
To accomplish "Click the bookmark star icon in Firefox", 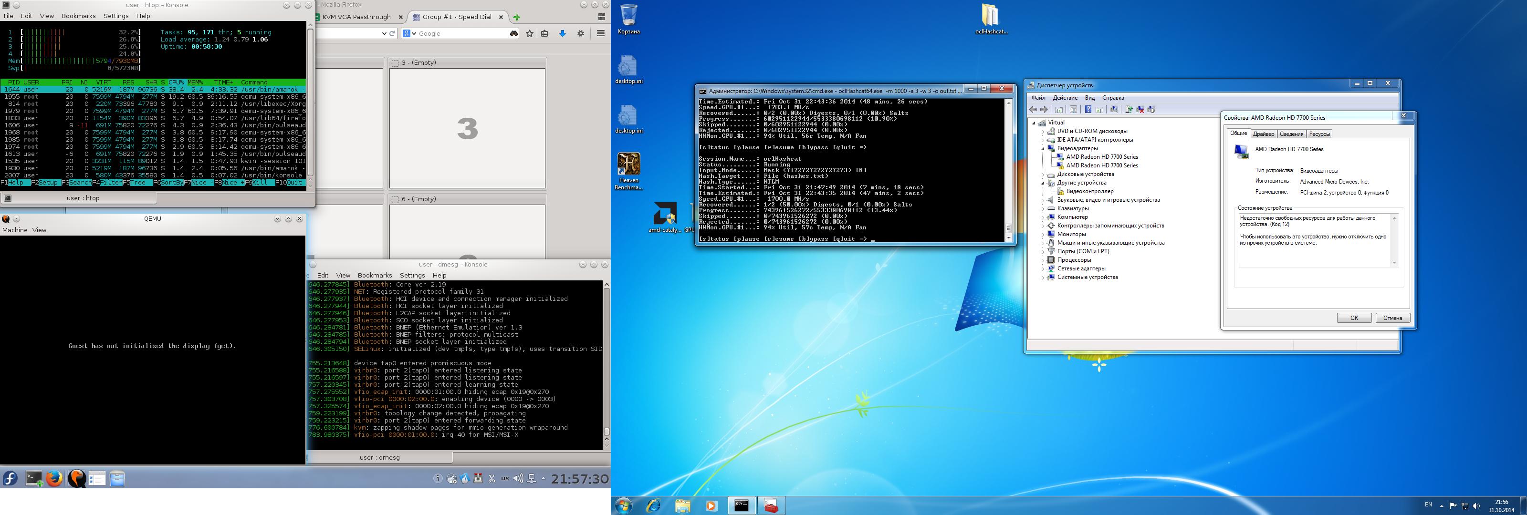I will pos(530,34).
